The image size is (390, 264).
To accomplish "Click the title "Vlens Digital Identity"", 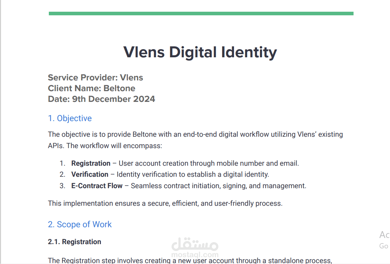I will tap(200, 52).
